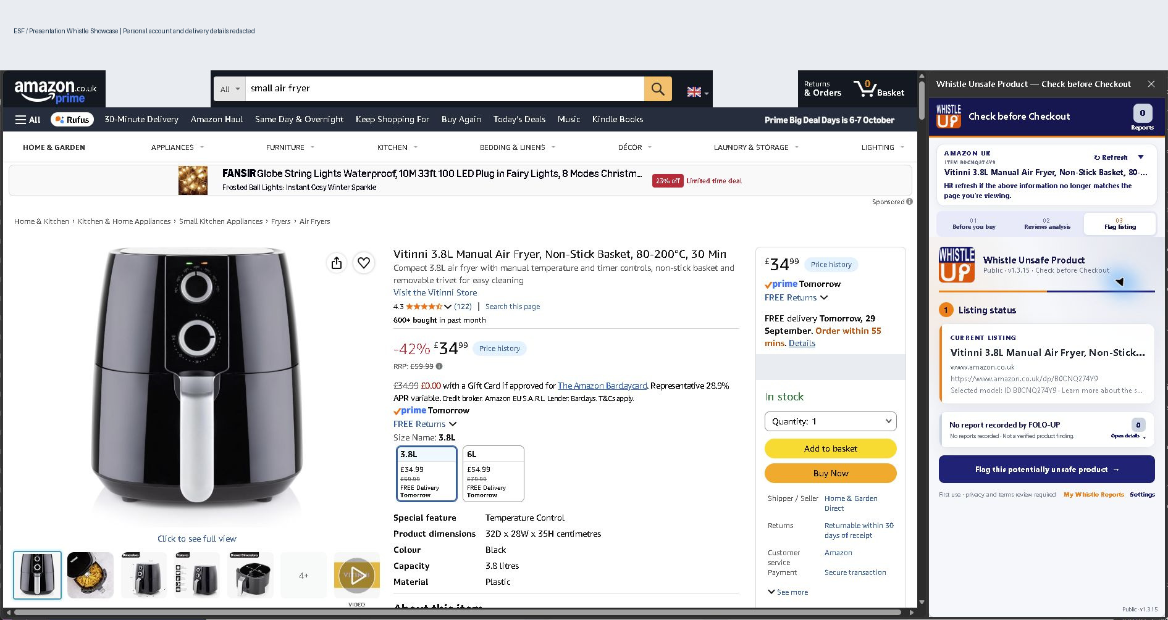Open the Visit the Vitinni Store link
This screenshot has height=620, width=1168.
point(435,292)
